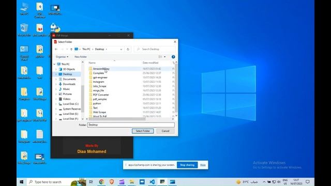Viewport: 331px width, 186px height.
Task: Launch Brave browser from the taskbar
Action: [112, 182]
